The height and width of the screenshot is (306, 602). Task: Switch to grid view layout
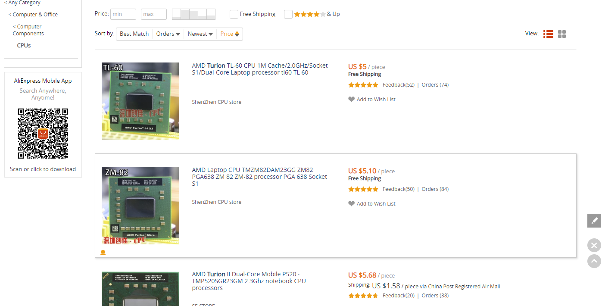(562, 34)
